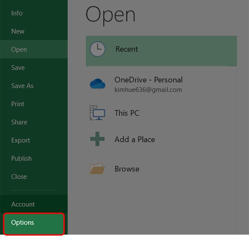249x239 pixels.
Task: Click the kimhue636@gmail.com account text
Action: click(x=148, y=90)
